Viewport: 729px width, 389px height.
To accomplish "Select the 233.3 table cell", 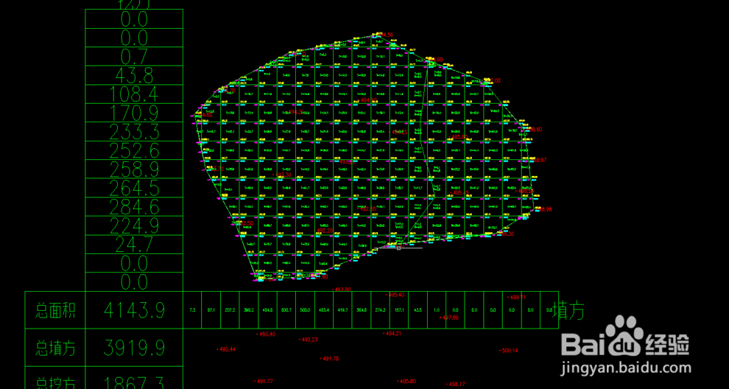I will [134, 132].
